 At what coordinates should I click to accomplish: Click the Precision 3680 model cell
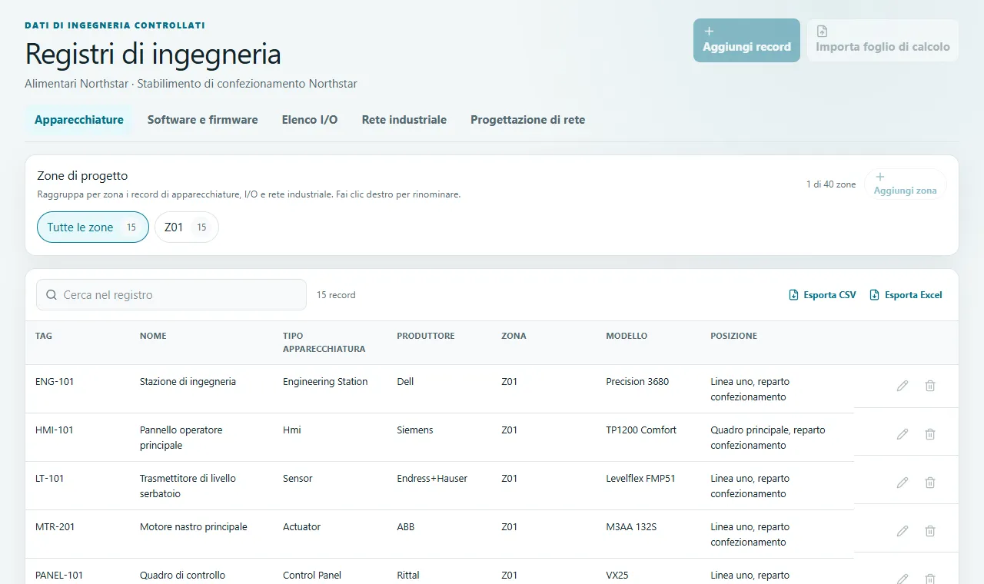pos(637,382)
